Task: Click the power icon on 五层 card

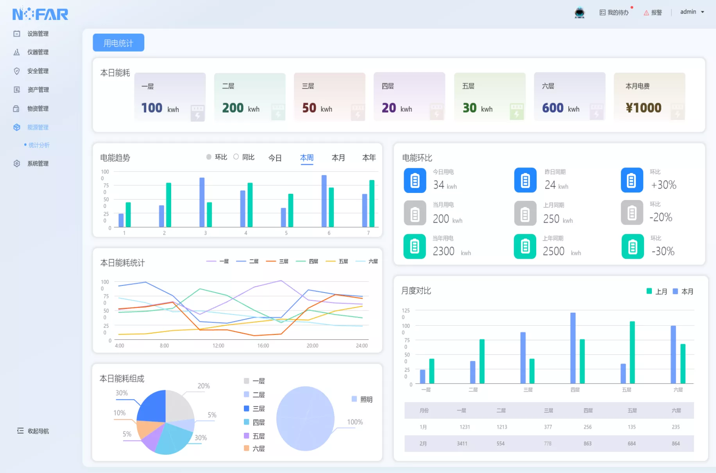Action: (517, 112)
